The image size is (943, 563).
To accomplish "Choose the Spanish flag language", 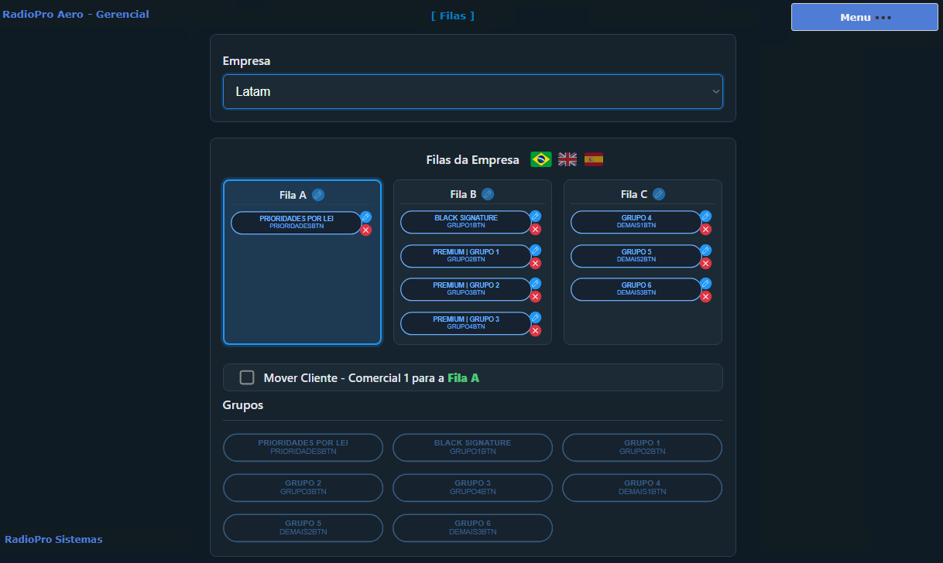I will coord(594,159).
